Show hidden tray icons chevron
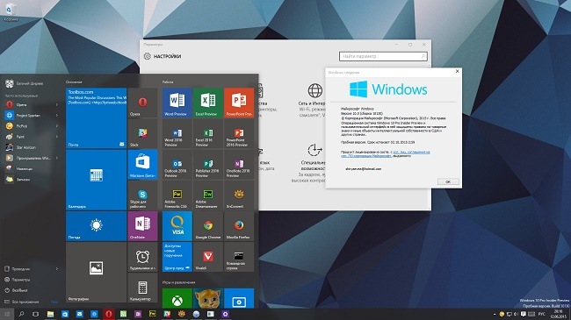The width and height of the screenshot is (571, 320). (495, 314)
